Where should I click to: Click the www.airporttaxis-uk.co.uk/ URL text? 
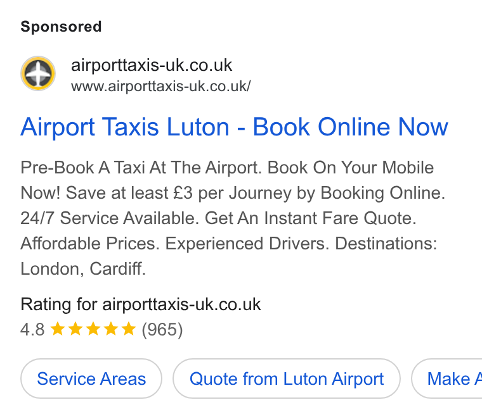pos(161,86)
